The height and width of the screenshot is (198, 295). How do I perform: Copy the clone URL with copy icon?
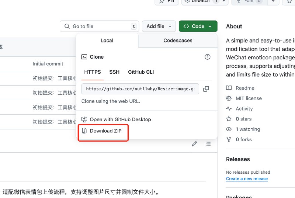click(206, 89)
